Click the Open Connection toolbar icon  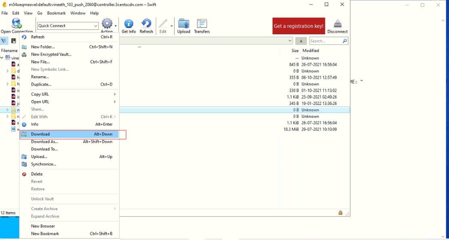(x=16, y=23)
